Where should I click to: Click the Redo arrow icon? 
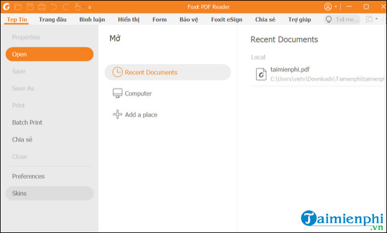point(65,7)
